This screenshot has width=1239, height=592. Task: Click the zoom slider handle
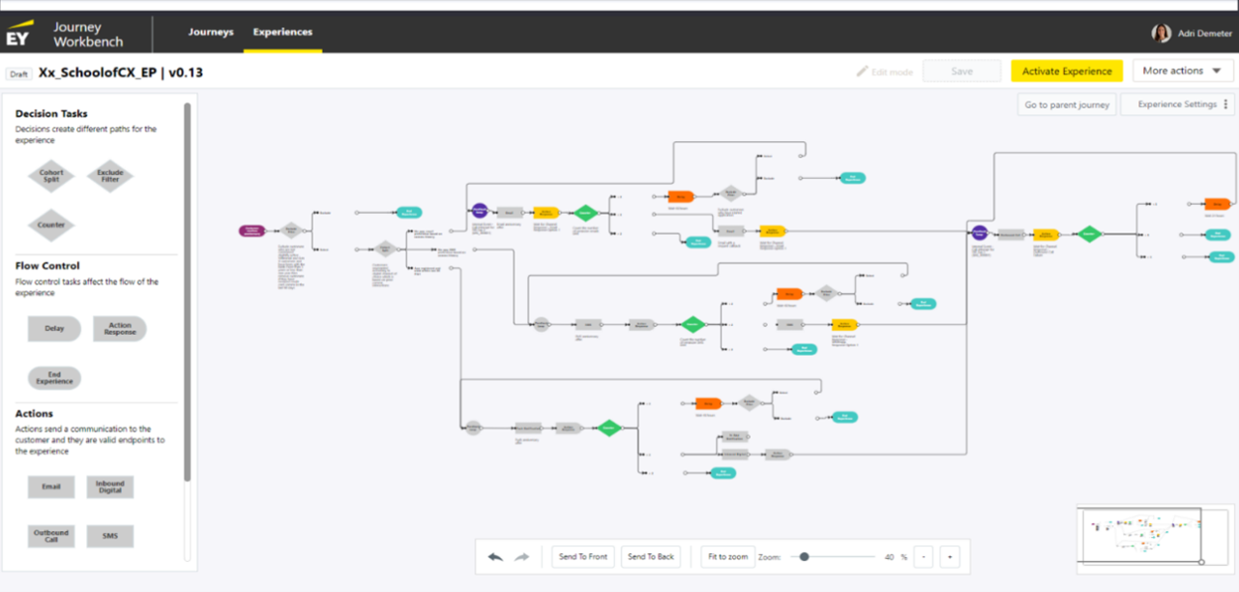point(804,557)
